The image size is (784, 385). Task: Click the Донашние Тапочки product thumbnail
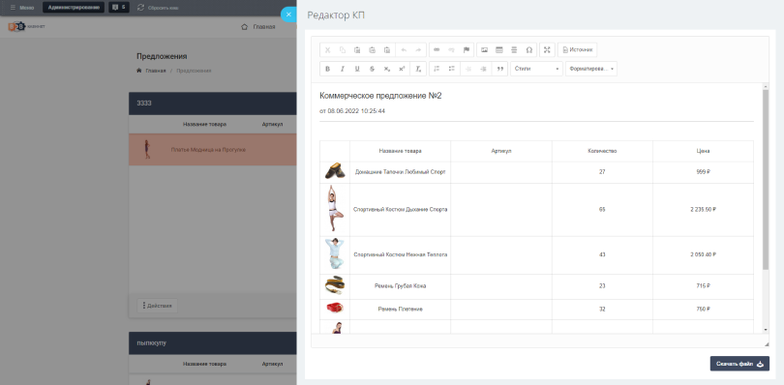tap(335, 171)
